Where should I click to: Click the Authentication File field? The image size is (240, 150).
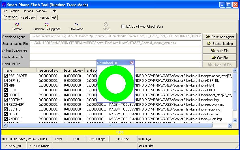(116, 50)
